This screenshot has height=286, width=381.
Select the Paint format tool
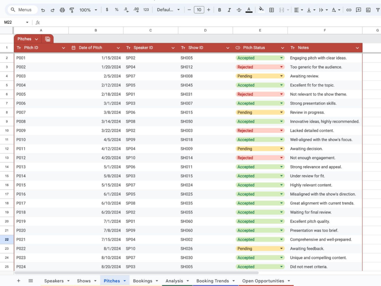(72, 10)
